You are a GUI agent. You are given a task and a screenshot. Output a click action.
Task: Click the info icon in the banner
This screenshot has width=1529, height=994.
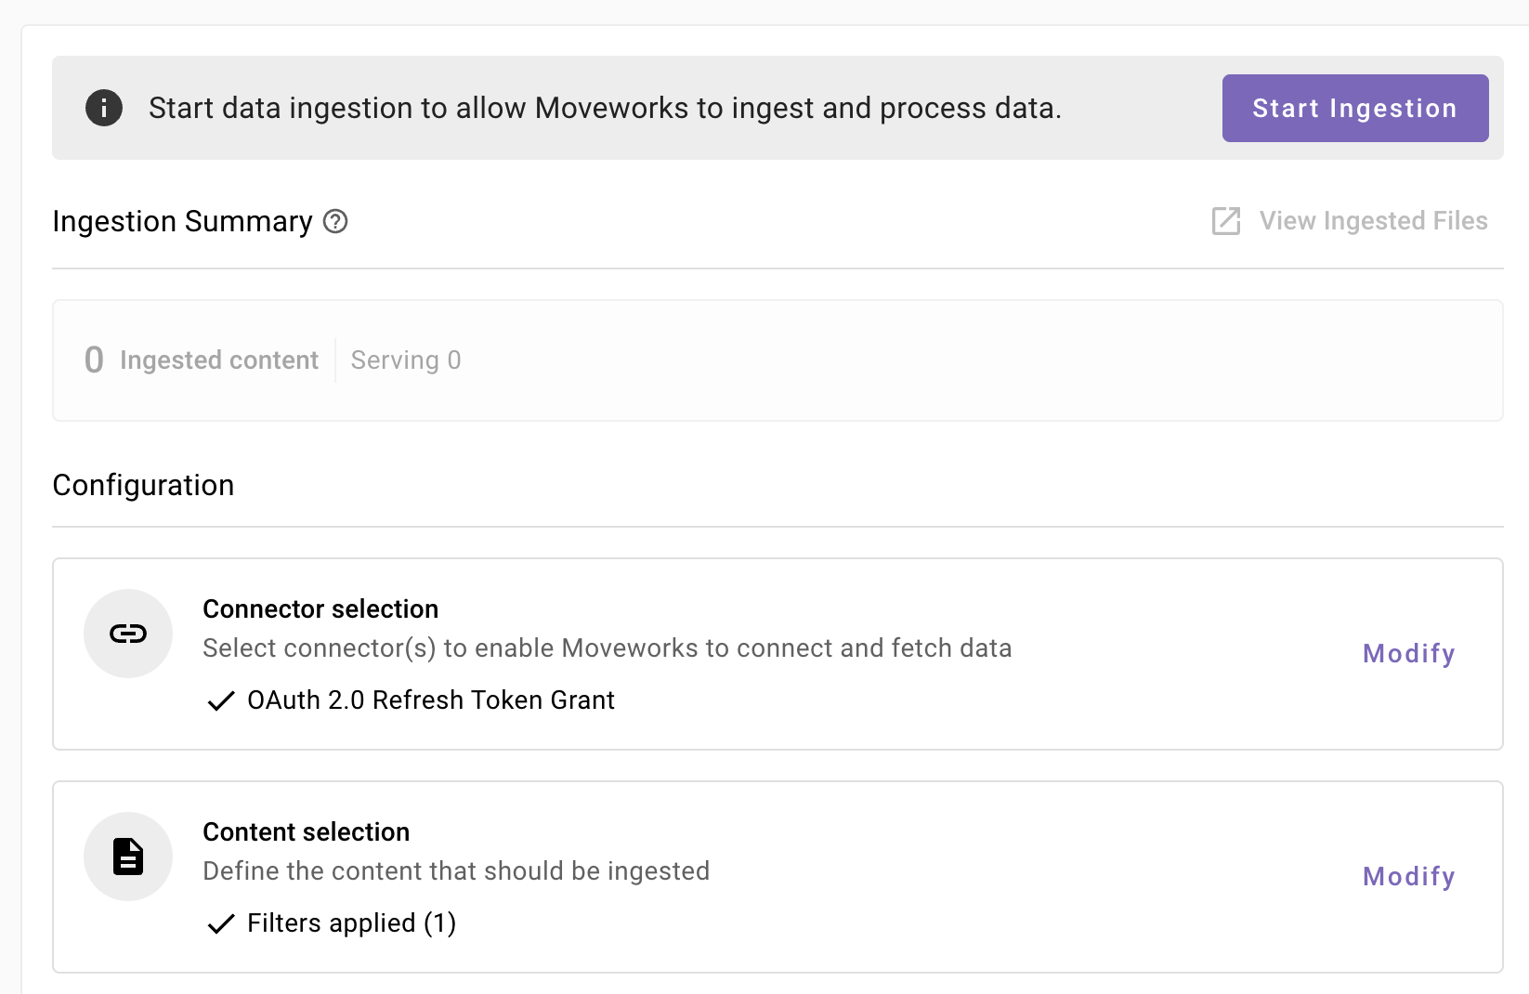pos(104,108)
